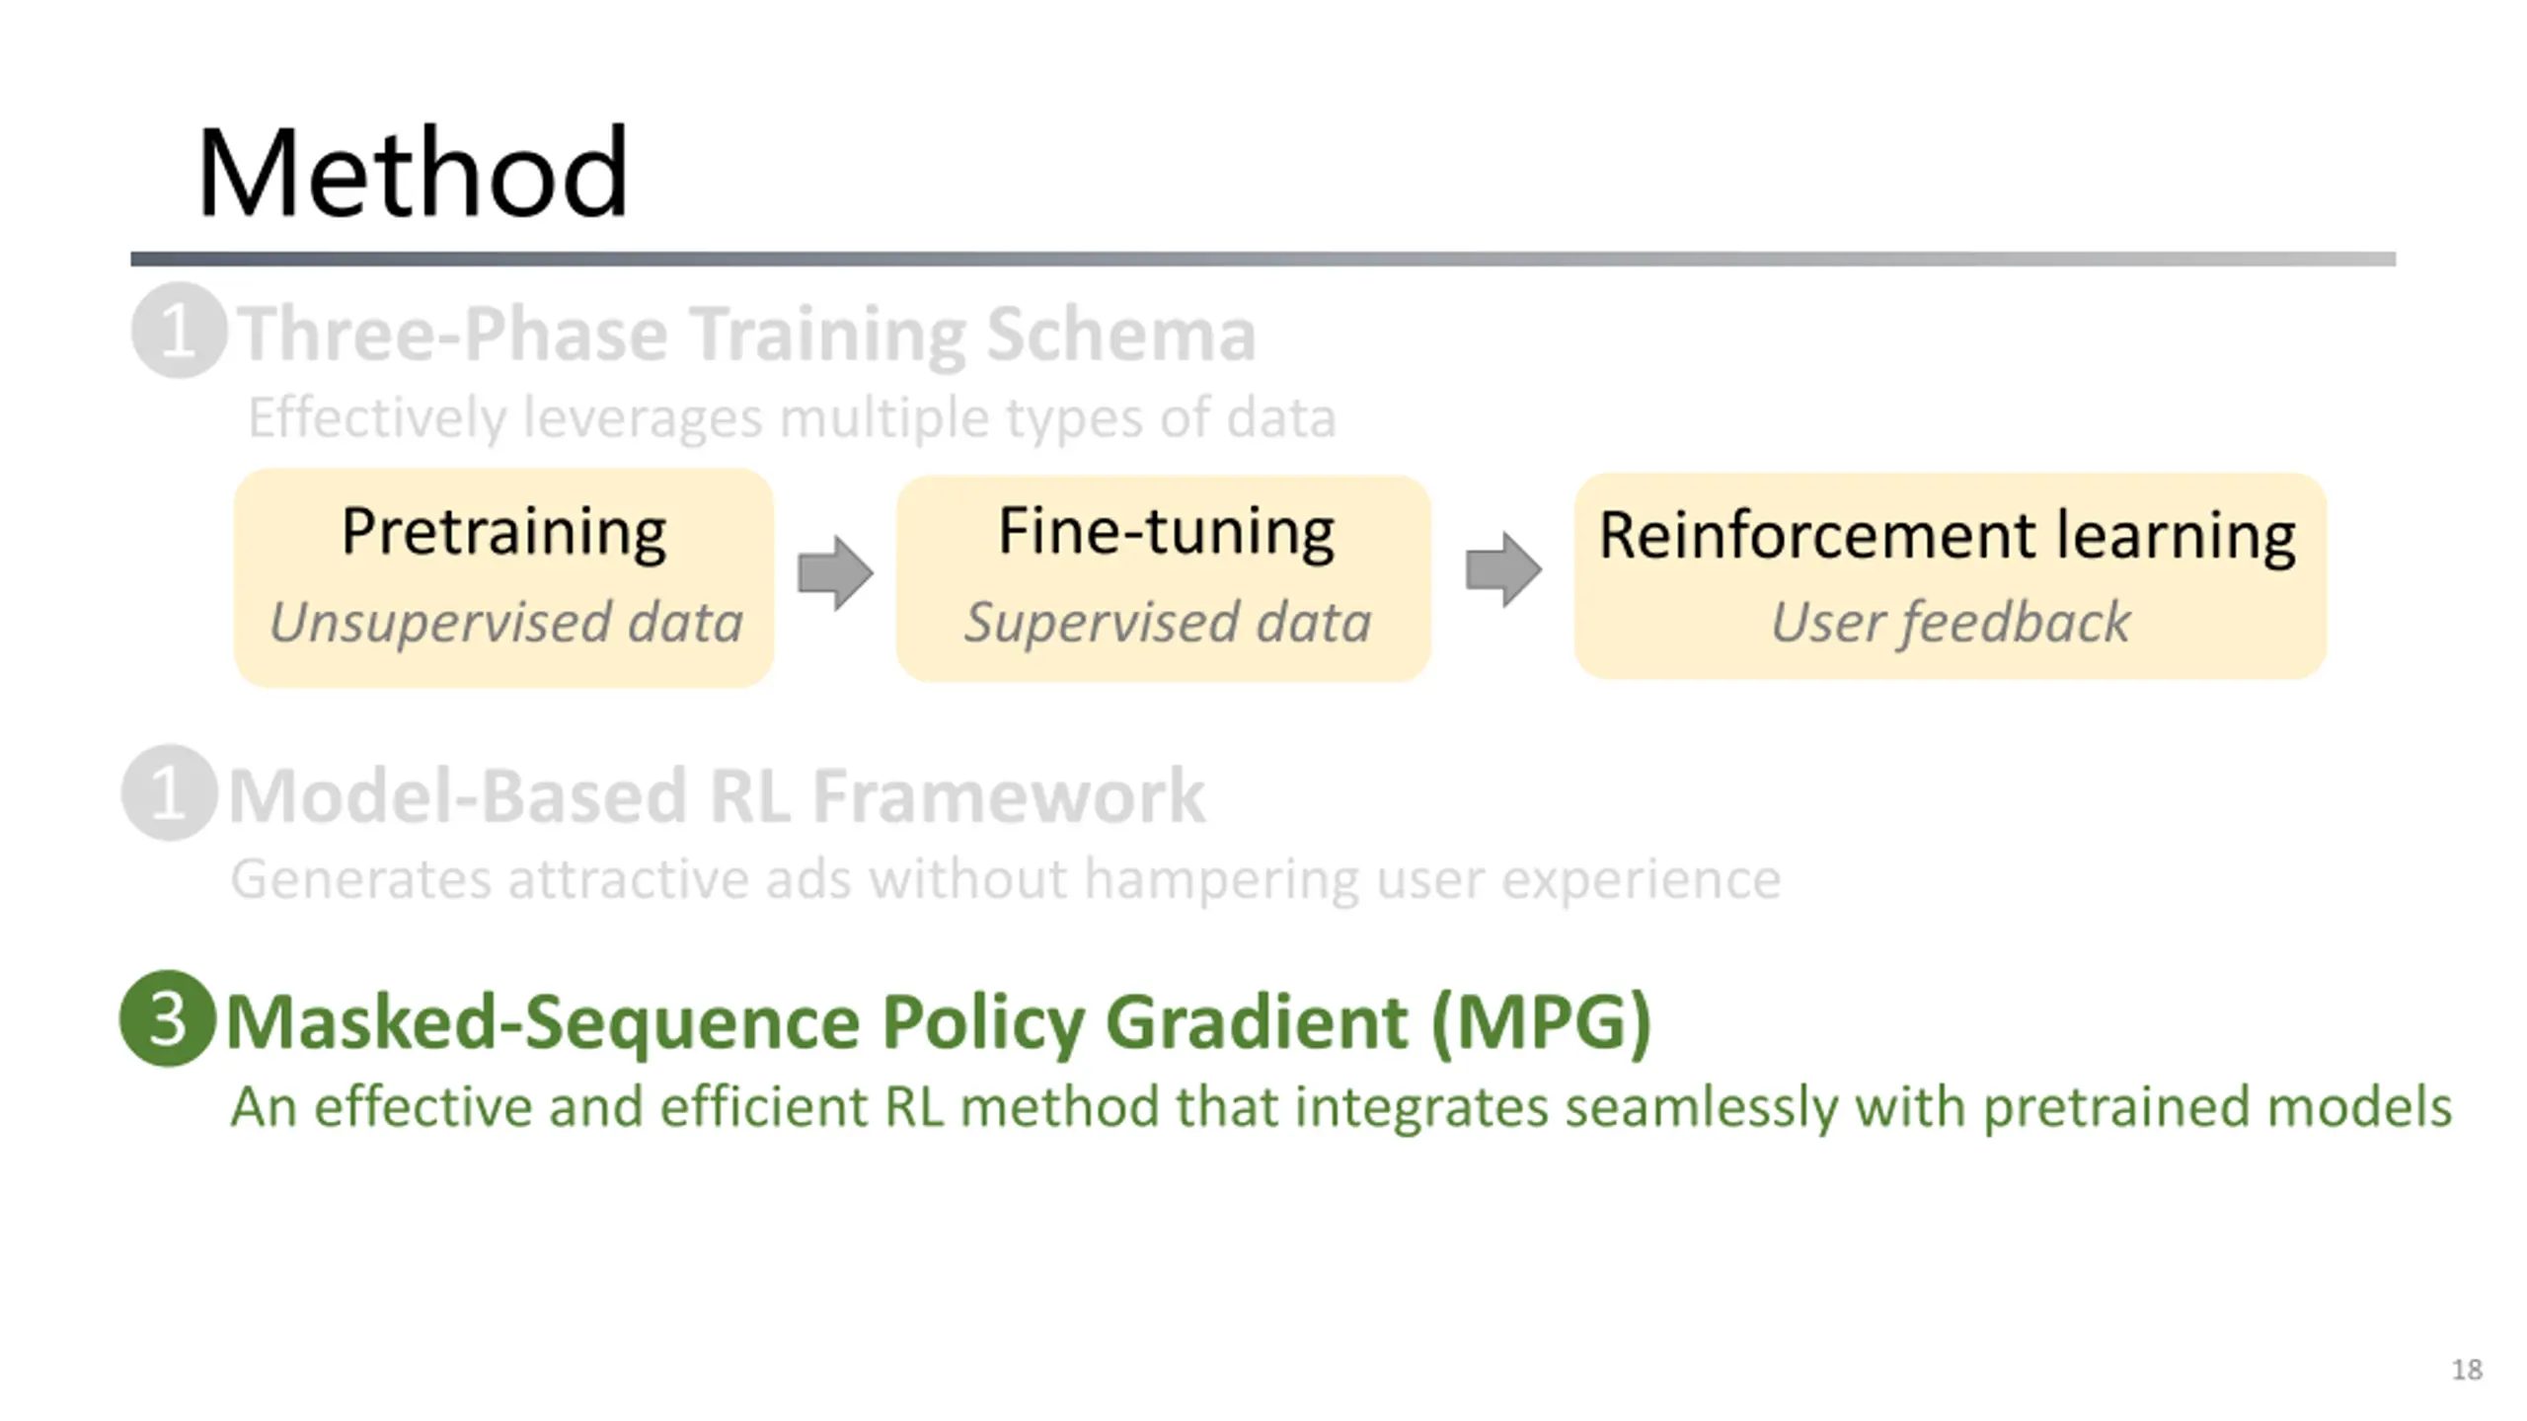Click the "Masked-Sequence Policy Gradient (MPG)" heading
Screen dimensions: 2527x1421
pos(939,1021)
